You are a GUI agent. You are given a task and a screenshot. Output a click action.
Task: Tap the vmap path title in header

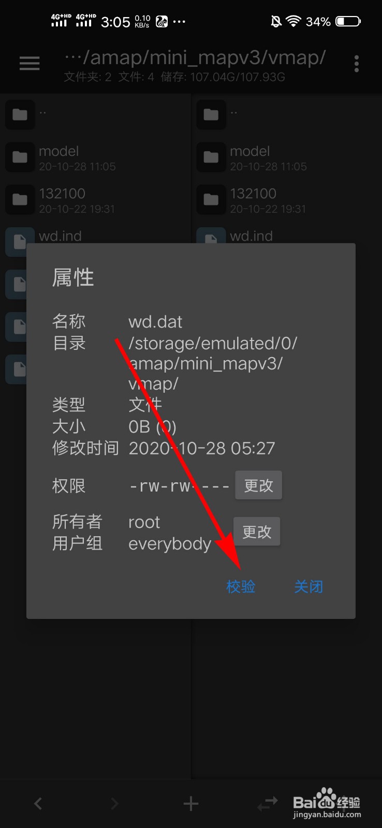pyautogui.click(x=195, y=57)
